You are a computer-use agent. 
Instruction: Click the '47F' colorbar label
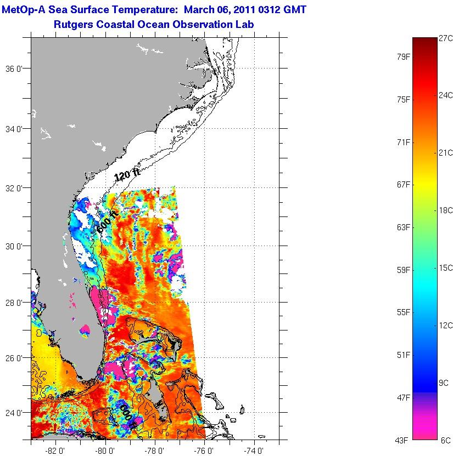(403, 397)
